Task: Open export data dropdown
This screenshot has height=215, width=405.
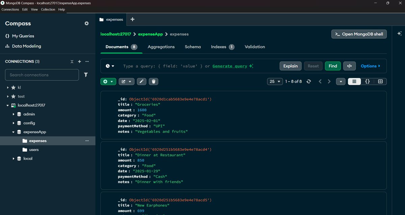Action: [x=127, y=81]
